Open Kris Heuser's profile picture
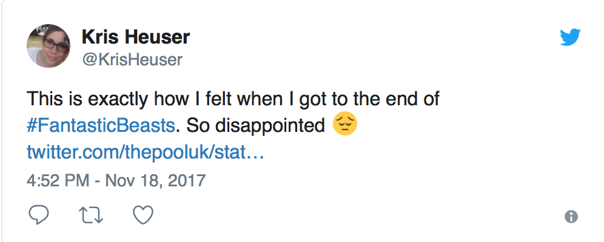Image resolution: width=604 pixels, height=242 pixels. point(49,46)
